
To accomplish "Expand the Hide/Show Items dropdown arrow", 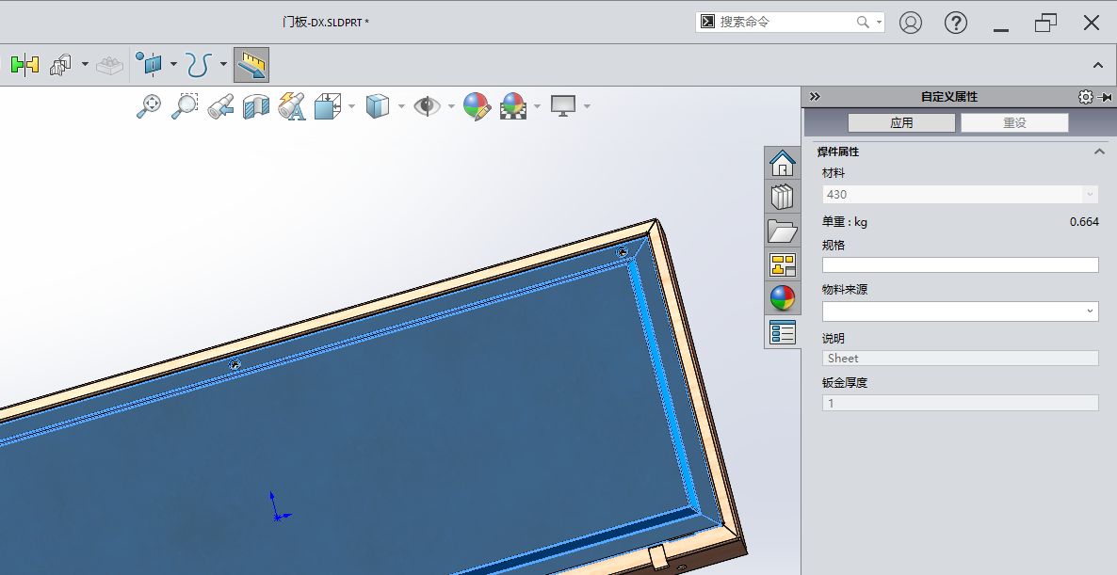I will click(x=451, y=106).
